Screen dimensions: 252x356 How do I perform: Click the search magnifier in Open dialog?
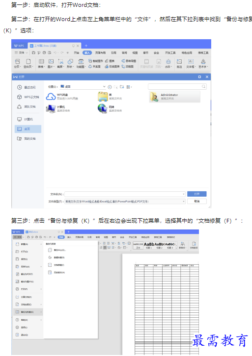tap(203, 86)
